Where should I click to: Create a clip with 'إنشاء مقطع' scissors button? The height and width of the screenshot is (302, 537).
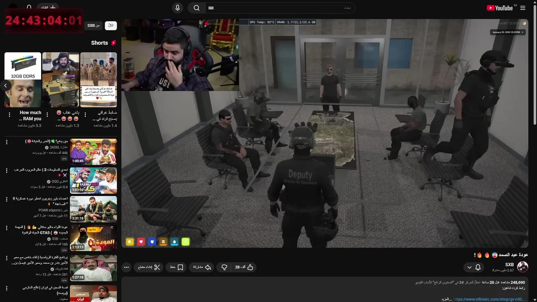pyautogui.click(x=149, y=267)
